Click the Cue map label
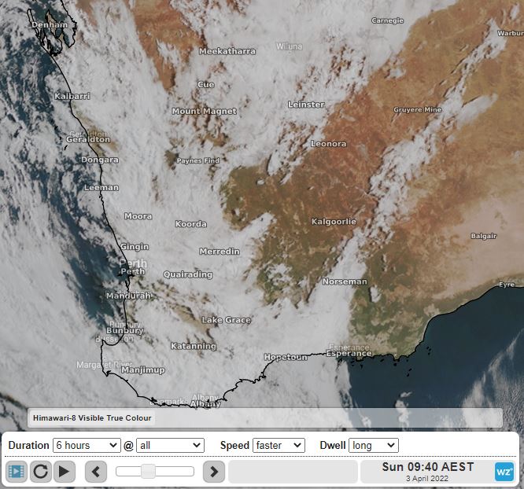This screenshot has height=489, width=524. [206, 84]
